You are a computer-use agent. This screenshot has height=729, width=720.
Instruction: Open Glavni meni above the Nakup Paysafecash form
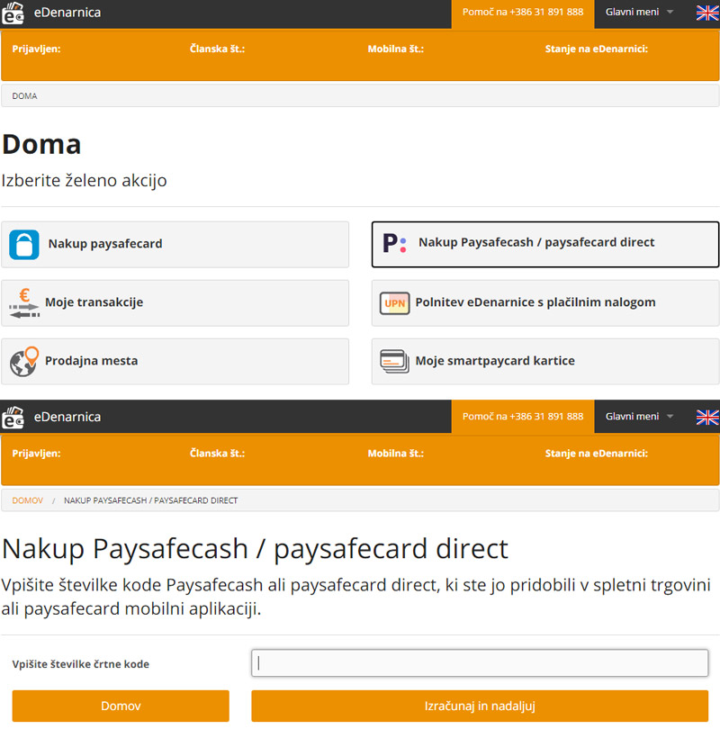tap(639, 417)
